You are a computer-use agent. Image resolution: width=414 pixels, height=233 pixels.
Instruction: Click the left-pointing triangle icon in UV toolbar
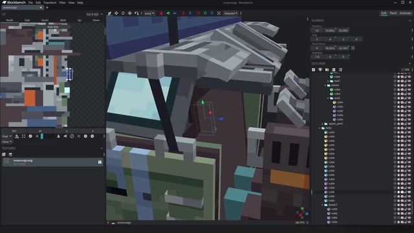point(65,137)
